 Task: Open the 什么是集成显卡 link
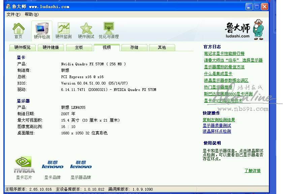218,74
